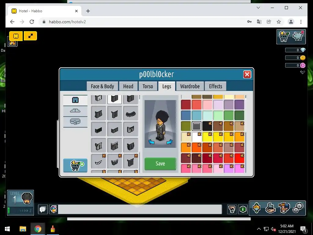Pick the black HC color swatch
313x235 pixels.
pos(207,126)
